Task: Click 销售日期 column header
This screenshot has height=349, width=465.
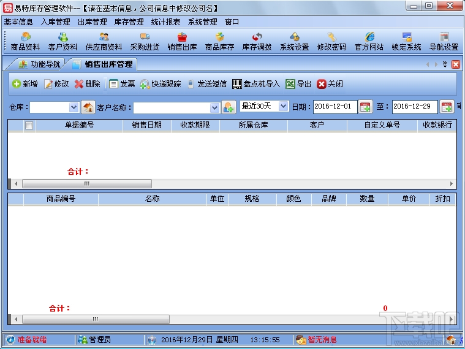Action: point(147,125)
